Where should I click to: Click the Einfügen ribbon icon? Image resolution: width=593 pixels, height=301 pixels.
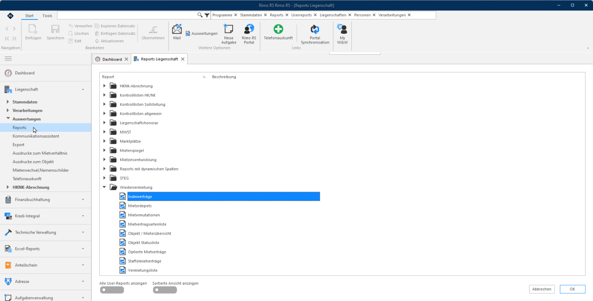tap(33, 32)
